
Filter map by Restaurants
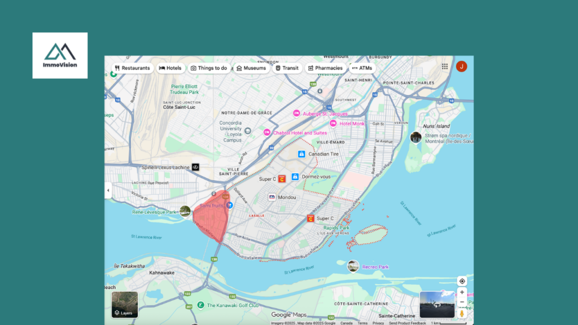coord(132,68)
